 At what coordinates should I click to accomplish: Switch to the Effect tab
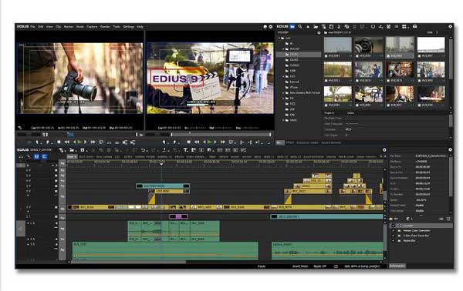tap(290, 143)
